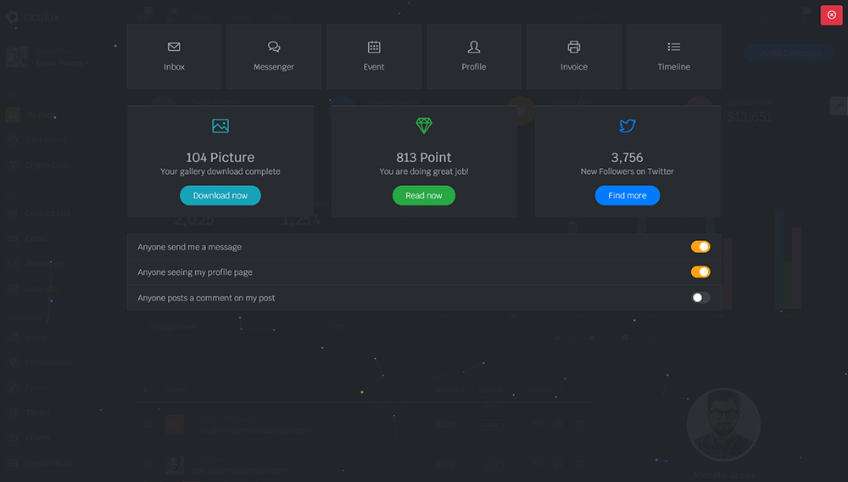
Task: Close the overlay with red X button
Action: 831,15
